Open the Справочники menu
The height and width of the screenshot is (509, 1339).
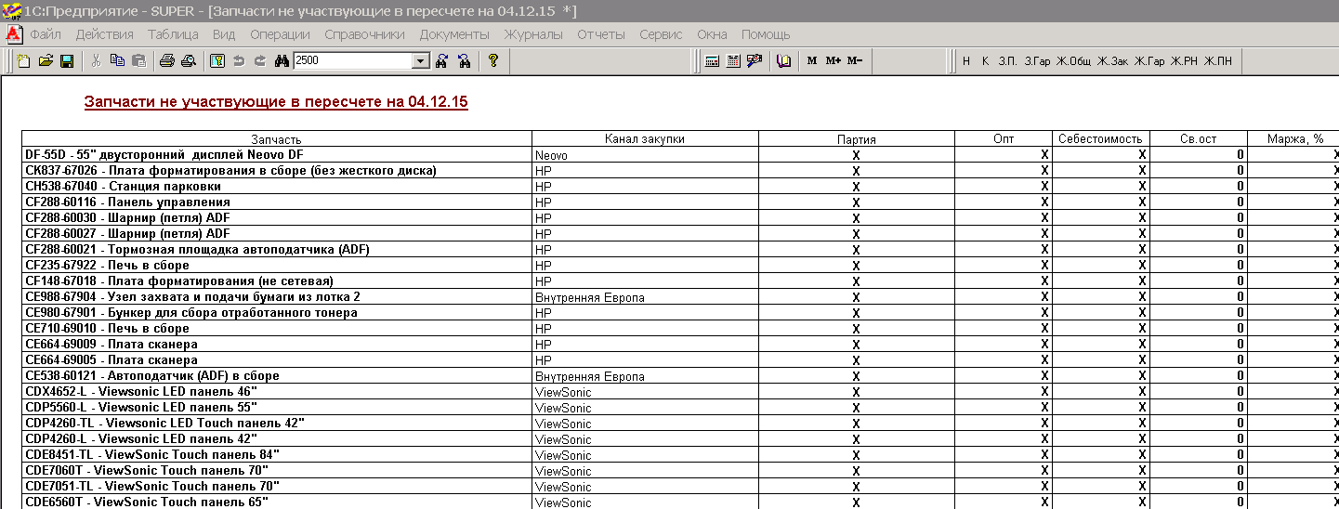tap(364, 34)
